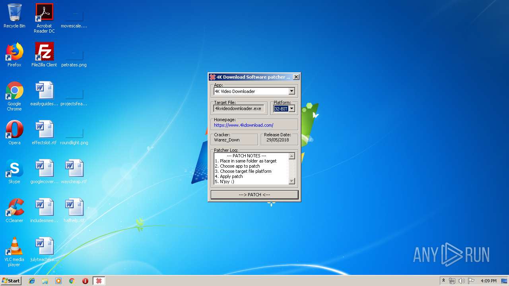Open the Recycle Bin desktop icon
The width and height of the screenshot is (509, 286).
[x=14, y=16]
